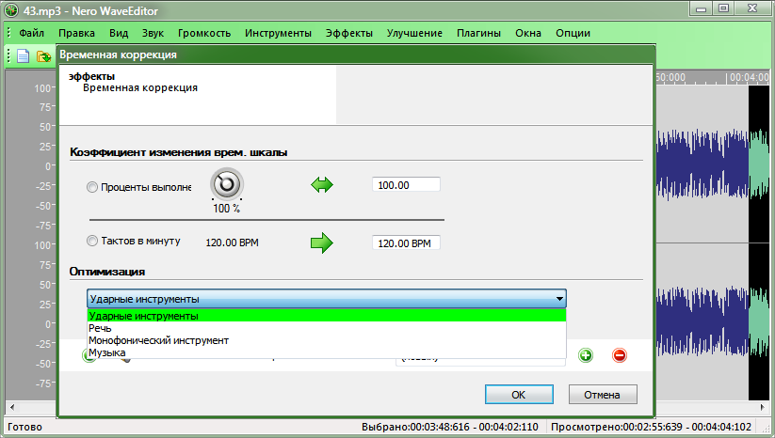Click the 100 % time stretch knob
Image resolution: width=775 pixels, height=438 pixels.
226,183
